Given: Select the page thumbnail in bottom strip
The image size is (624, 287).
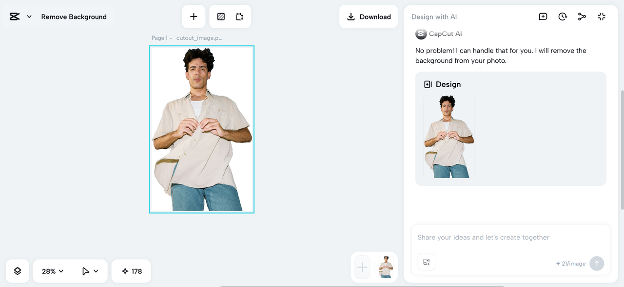Looking at the screenshot, I should [386, 267].
